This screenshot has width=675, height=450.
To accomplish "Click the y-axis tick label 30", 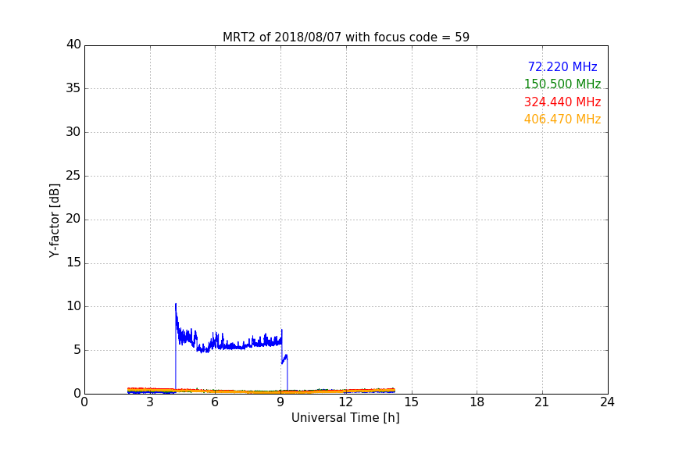I will 73,132.
